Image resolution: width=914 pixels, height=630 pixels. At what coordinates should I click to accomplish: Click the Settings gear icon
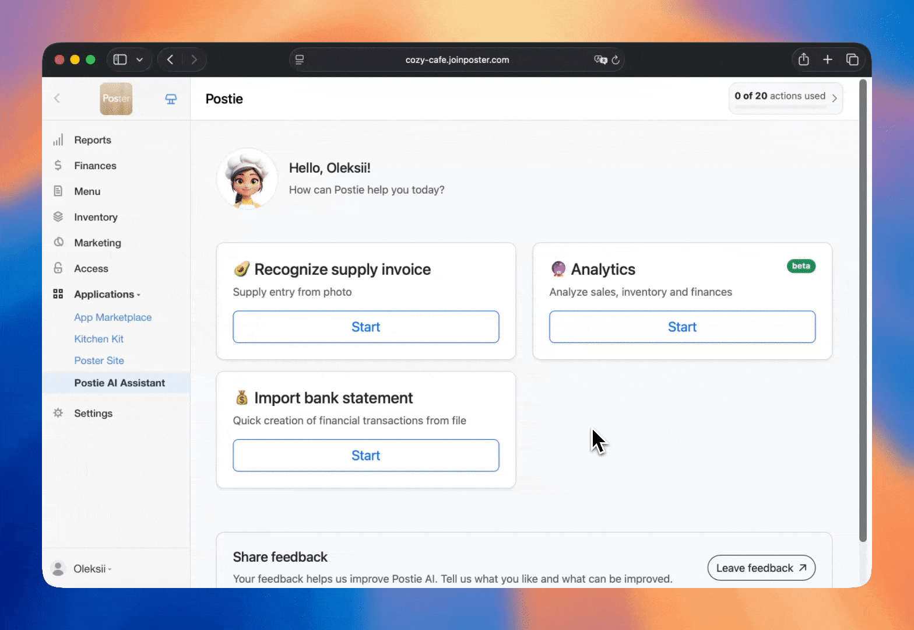click(58, 413)
